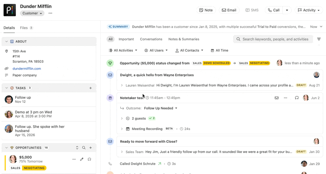Screen dimensions: 326x174
Task: Open the All Users dropdown
Action: point(156,50)
